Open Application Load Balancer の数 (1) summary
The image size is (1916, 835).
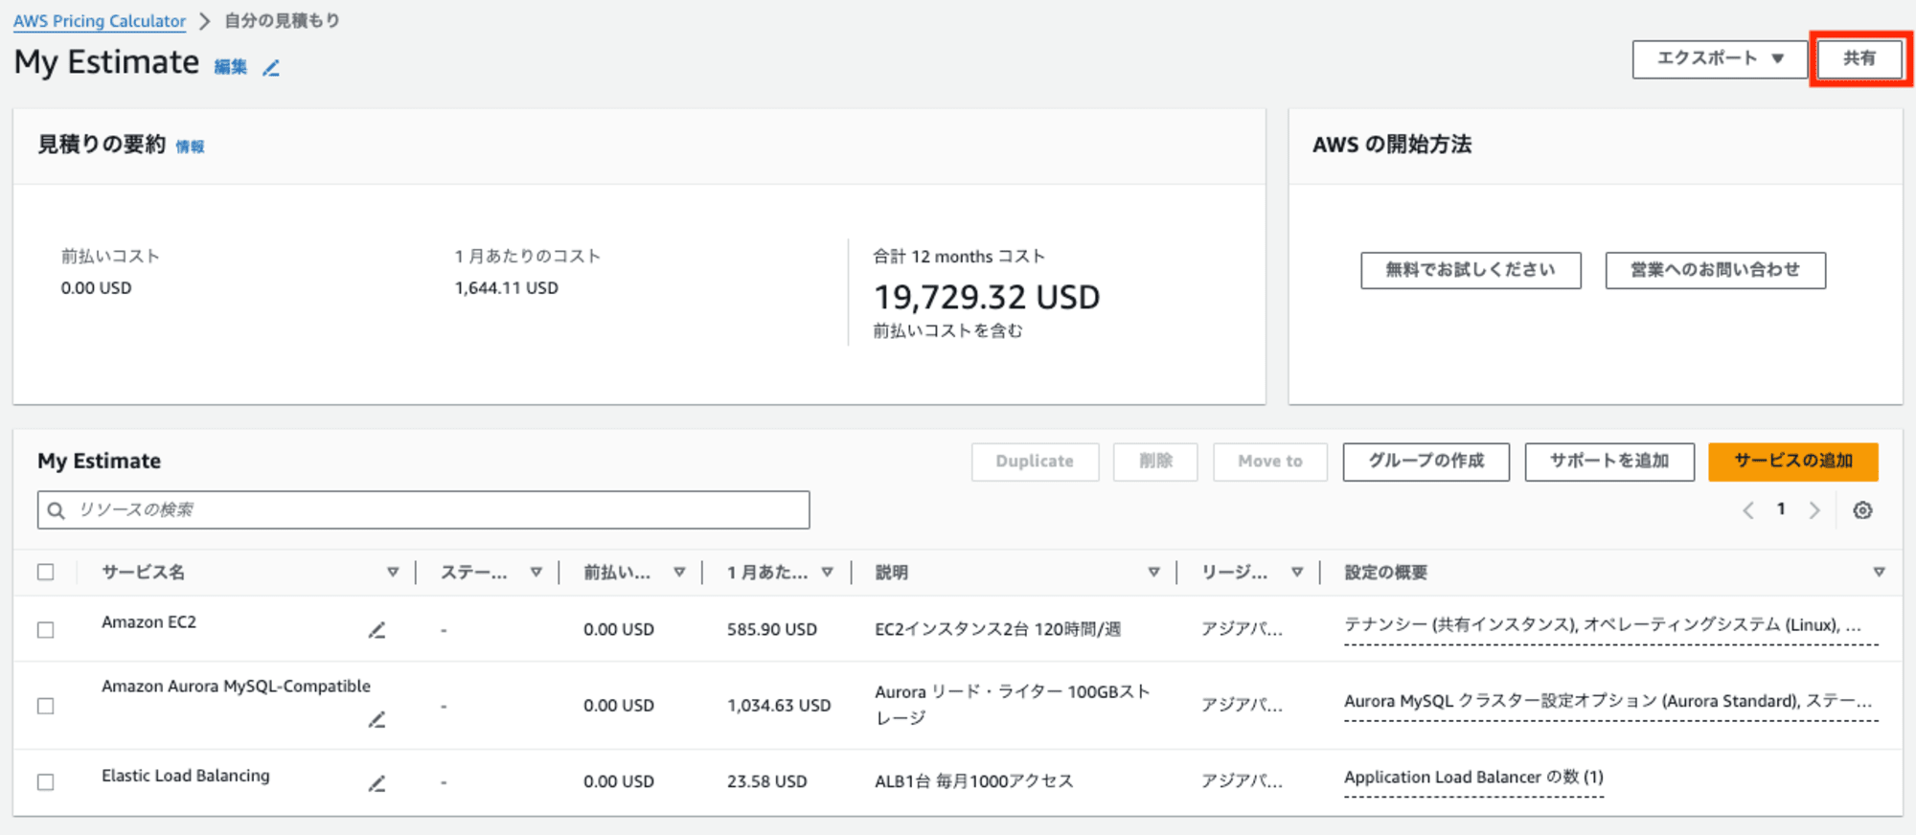1473,777
